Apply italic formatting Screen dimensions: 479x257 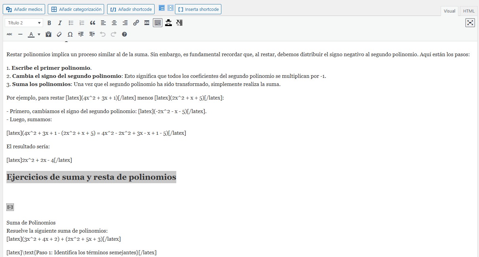click(60, 23)
